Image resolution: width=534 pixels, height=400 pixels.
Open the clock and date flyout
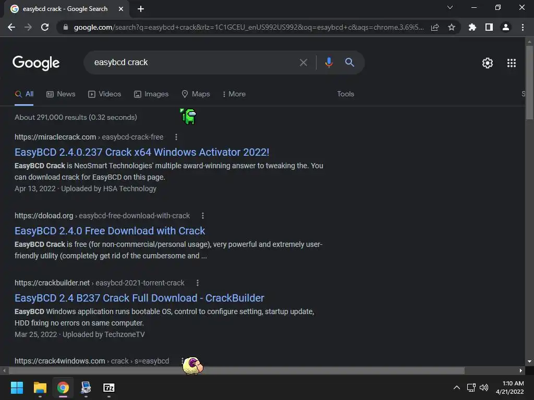coord(510,387)
